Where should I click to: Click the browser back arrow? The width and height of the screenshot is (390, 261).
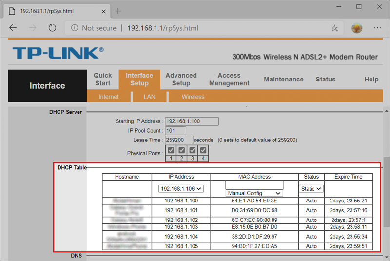pyautogui.click(x=13, y=28)
